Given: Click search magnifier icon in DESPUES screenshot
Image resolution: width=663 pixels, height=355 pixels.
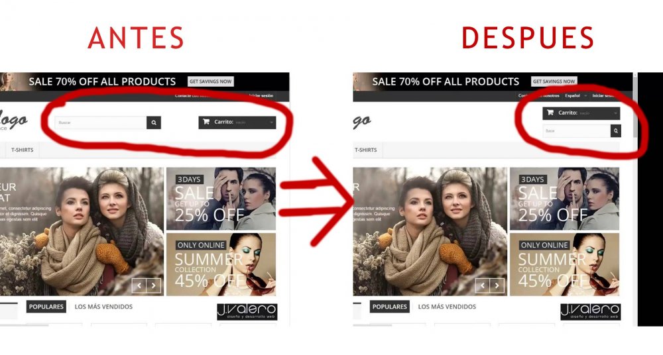Looking at the screenshot, I should [x=616, y=131].
